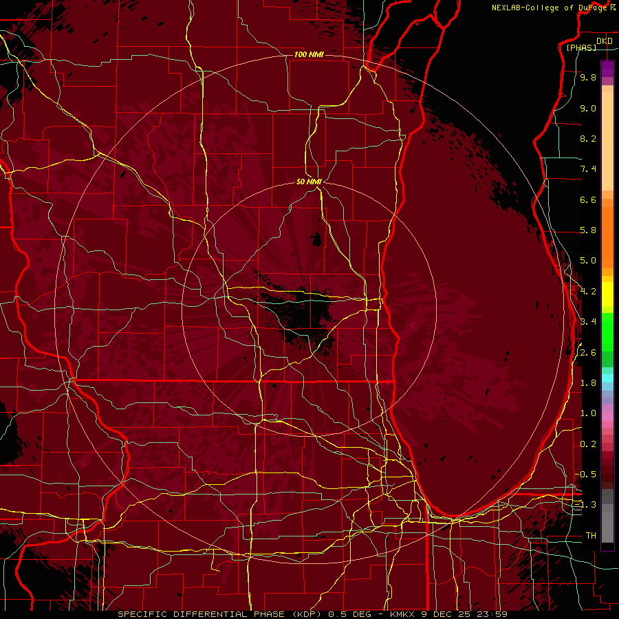This screenshot has width=619, height=619.
Task: Click the 4.2 legend value
Action: (x=588, y=292)
